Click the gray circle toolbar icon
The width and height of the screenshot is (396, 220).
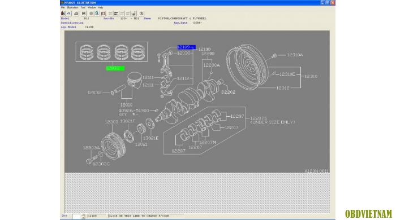coord(91,14)
